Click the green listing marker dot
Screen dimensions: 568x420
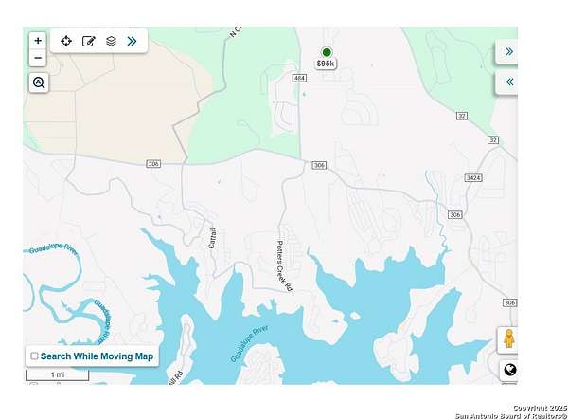point(327,52)
